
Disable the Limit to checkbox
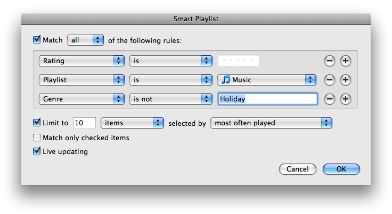(37, 123)
